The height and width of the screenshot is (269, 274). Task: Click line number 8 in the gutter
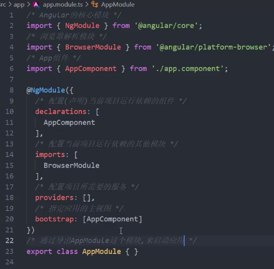pos(11,90)
